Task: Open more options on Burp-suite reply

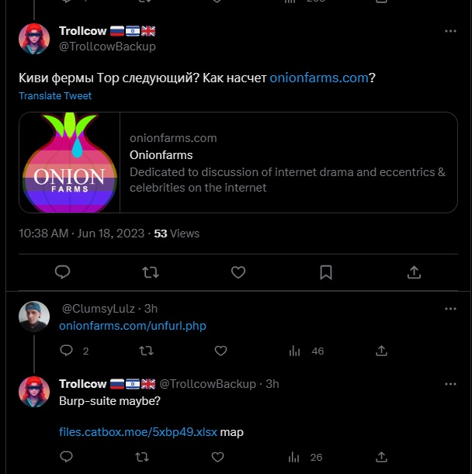Action: (x=450, y=384)
